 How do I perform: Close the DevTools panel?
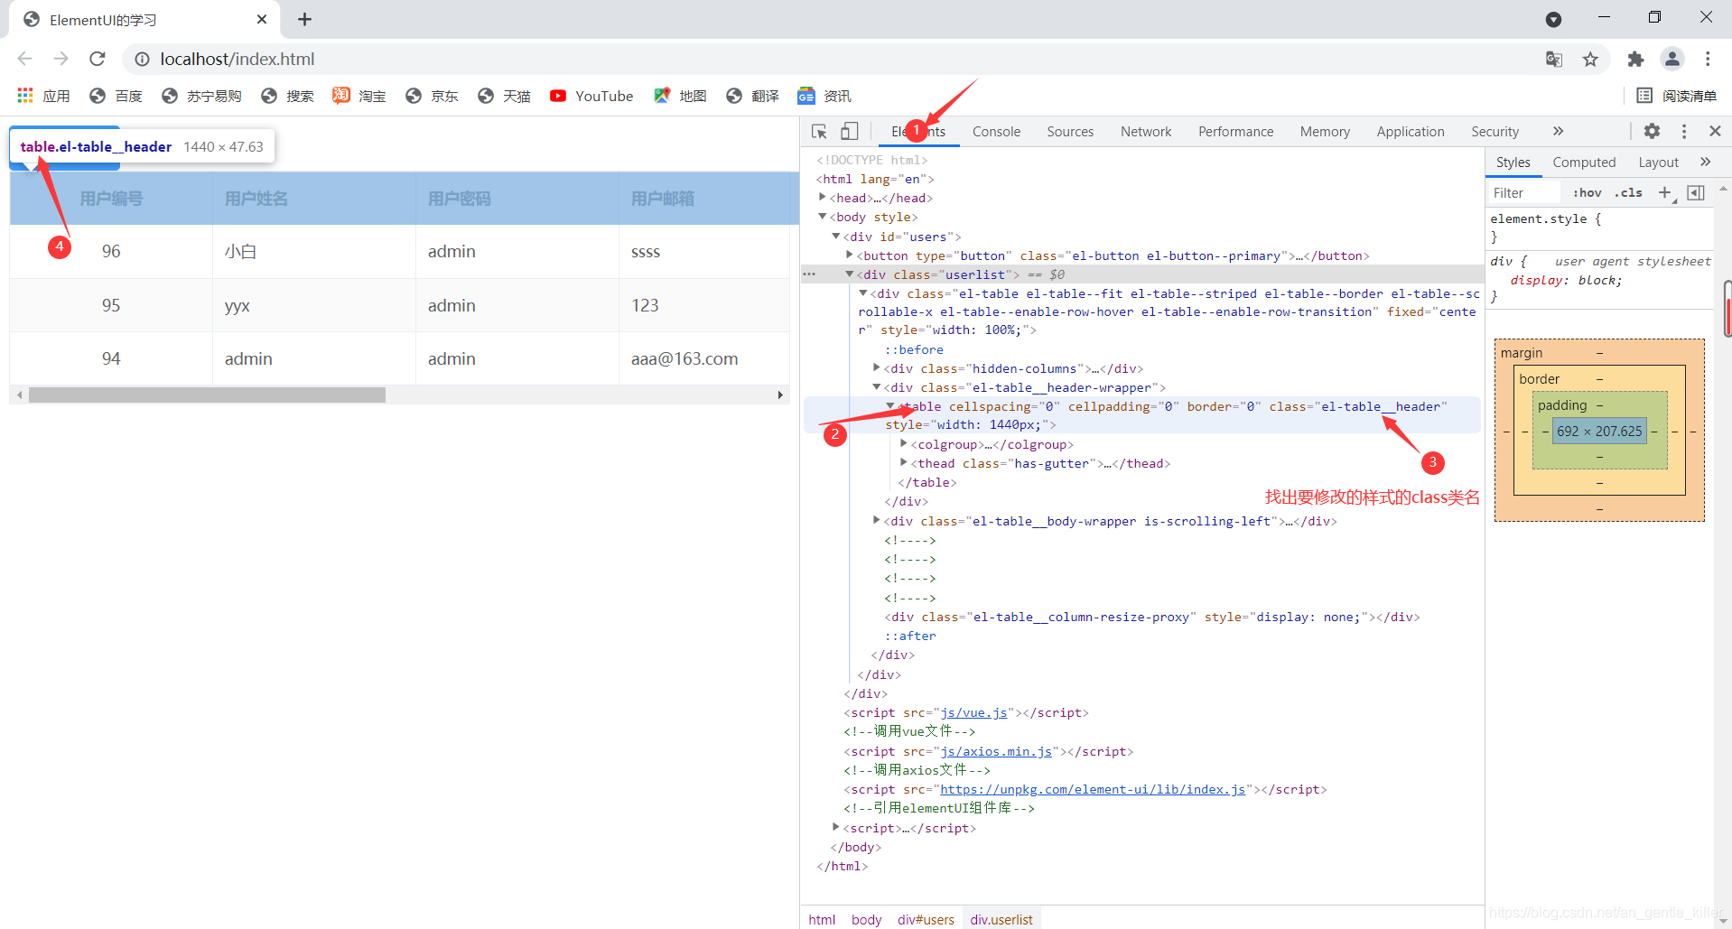[x=1715, y=132]
